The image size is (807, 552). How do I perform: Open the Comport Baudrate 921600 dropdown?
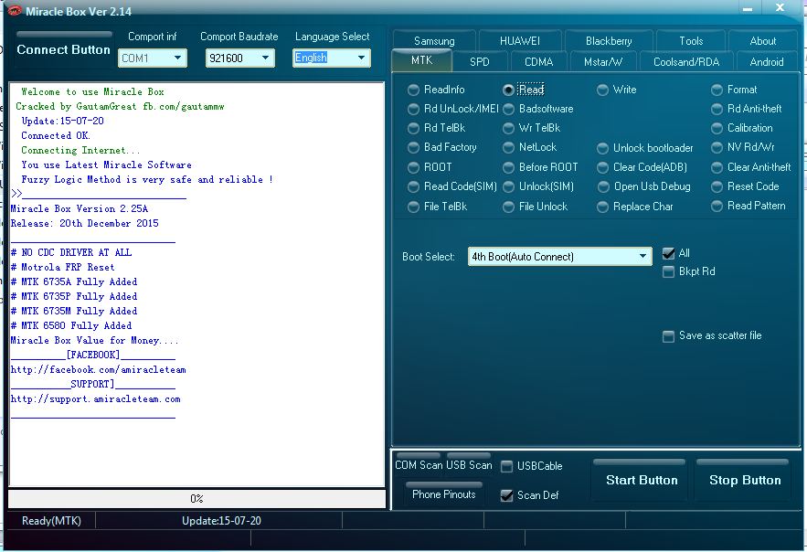point(239,58)
